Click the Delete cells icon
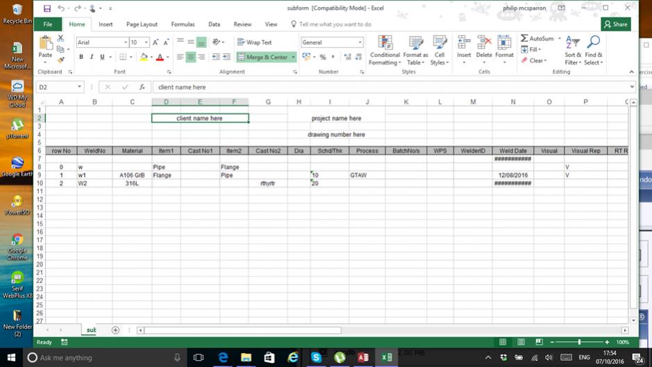Screen dimensions: 652x367 coord(484,43)
